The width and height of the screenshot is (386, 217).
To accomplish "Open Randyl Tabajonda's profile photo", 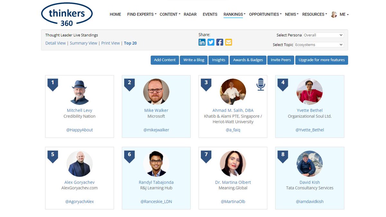I will pyautogui.click(x=156, y=164).
